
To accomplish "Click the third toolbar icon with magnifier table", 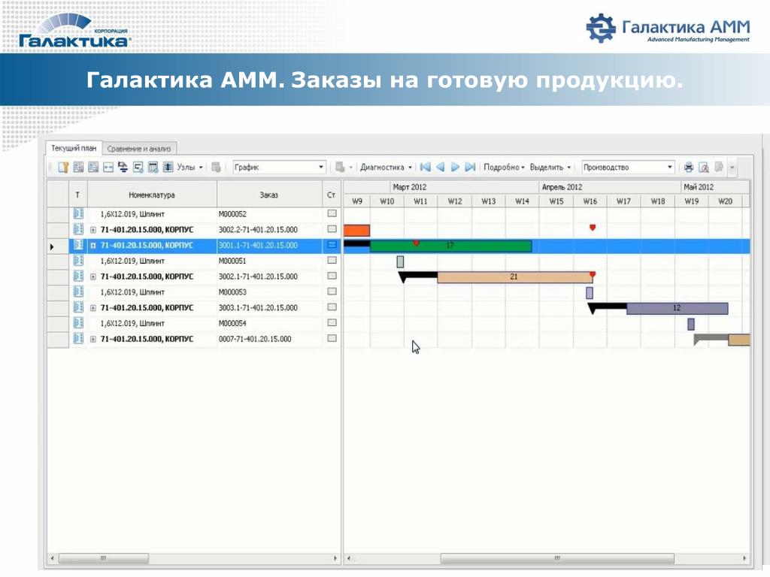I will coord(93,168).
